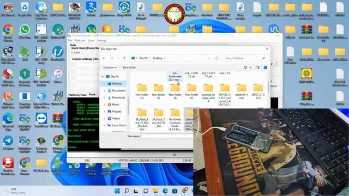Click the File name input field
This screenshot has width=349, height=196.
tap(167, 136)
